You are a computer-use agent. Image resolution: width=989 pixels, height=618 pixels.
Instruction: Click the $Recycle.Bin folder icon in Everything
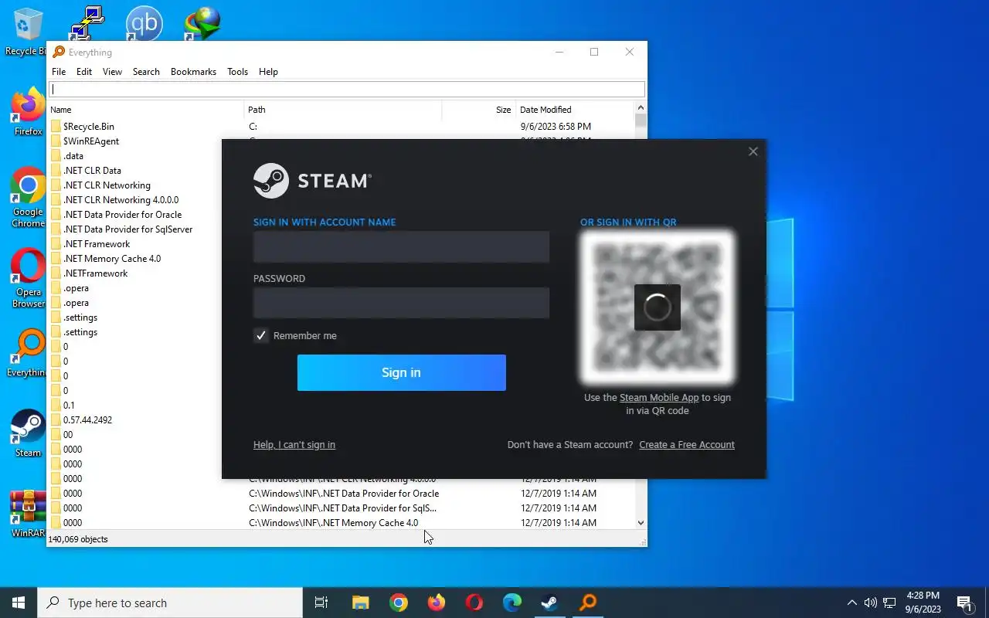click(x=56, y=126)
